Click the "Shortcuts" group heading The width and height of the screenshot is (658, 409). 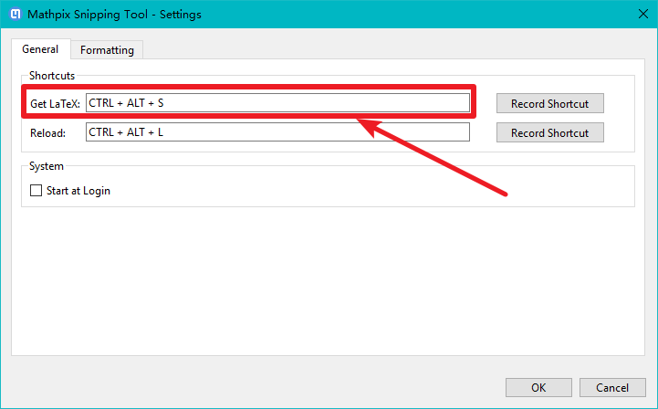pos(52,76)
